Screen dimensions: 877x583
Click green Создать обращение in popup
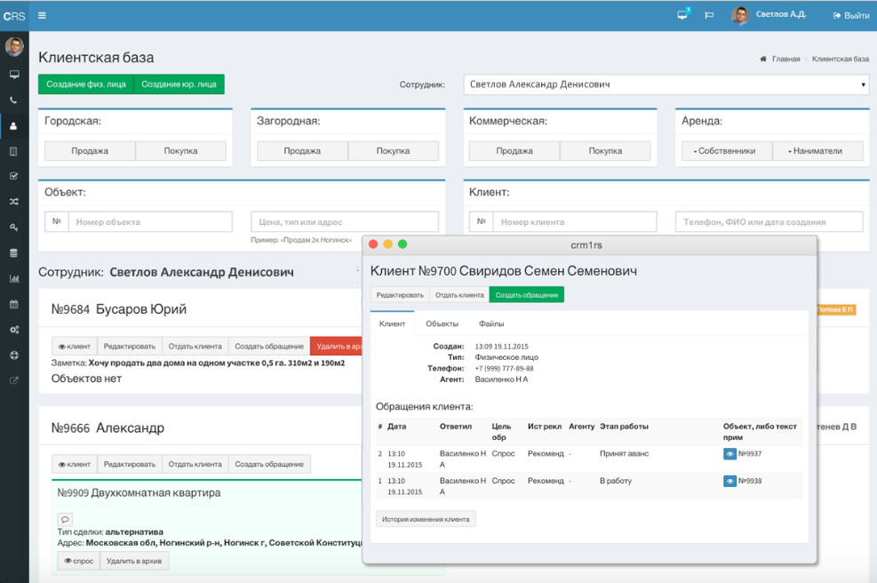527,295
